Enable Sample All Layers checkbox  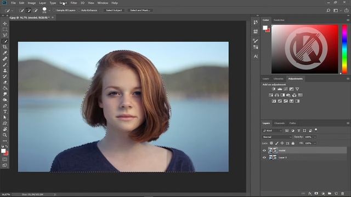pyautogui.click(x=54, y=10)
